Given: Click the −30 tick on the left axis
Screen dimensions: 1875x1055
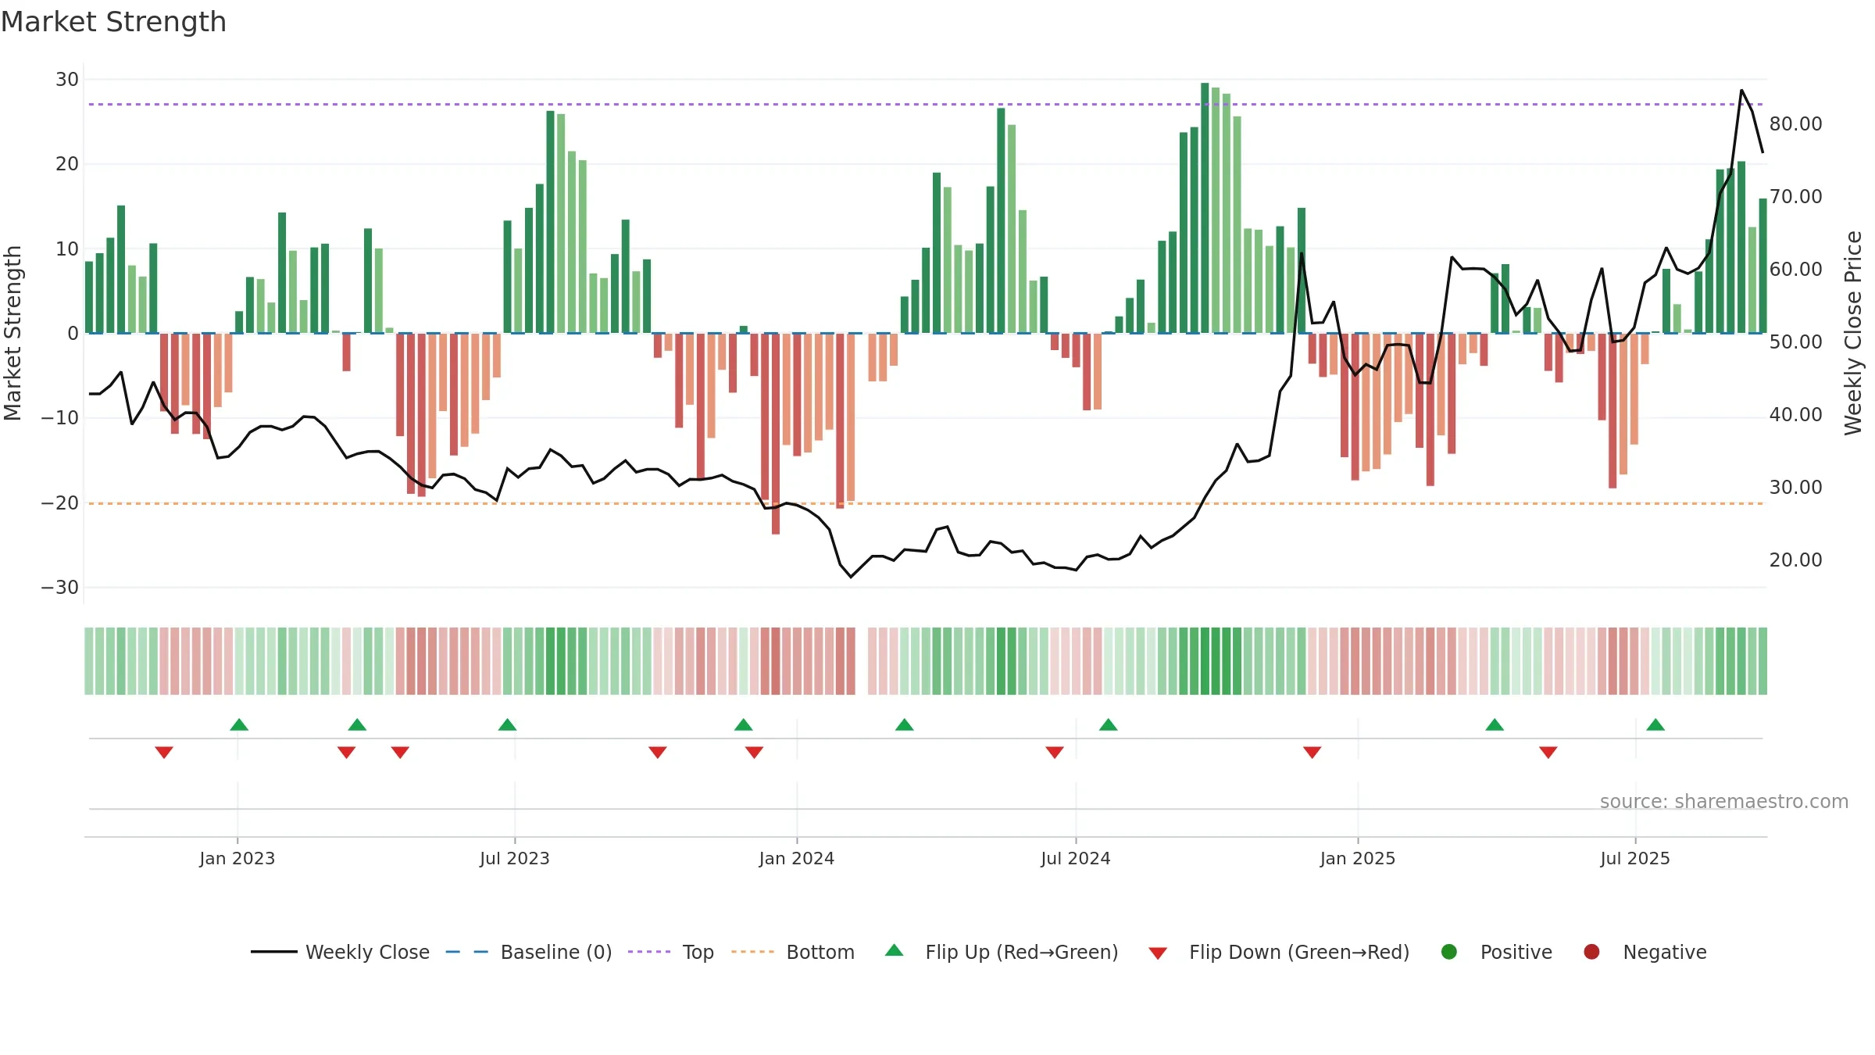Looking at the screenshot, I should pyautogui.click(x=60, y=588).
